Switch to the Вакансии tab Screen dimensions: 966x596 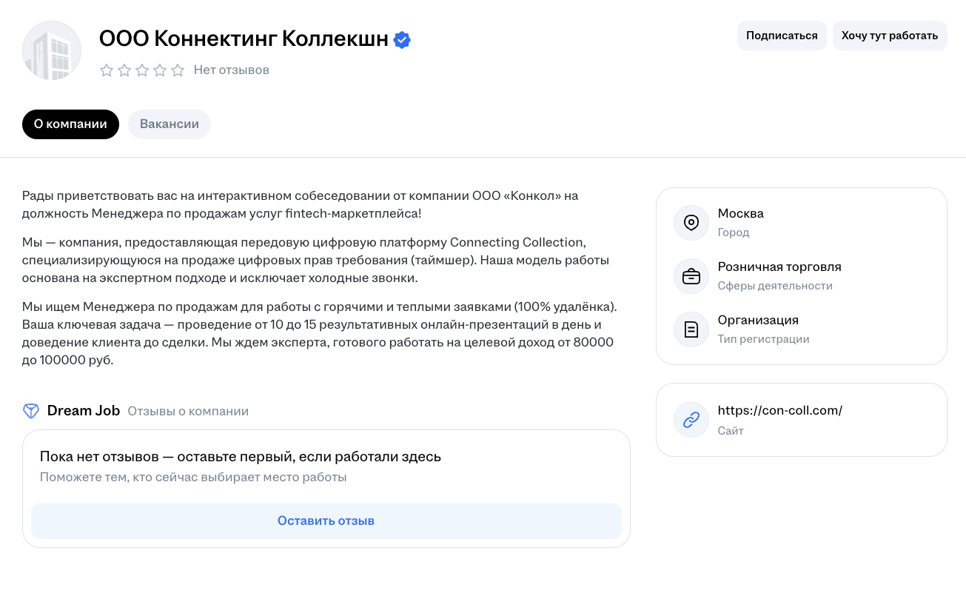pos(170,124)
